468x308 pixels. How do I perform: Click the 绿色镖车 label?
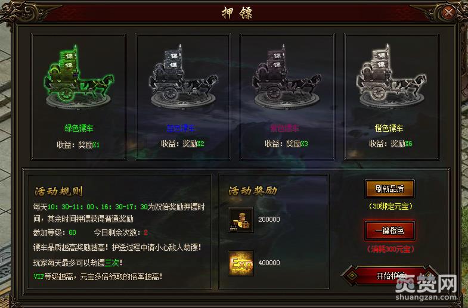79,128
